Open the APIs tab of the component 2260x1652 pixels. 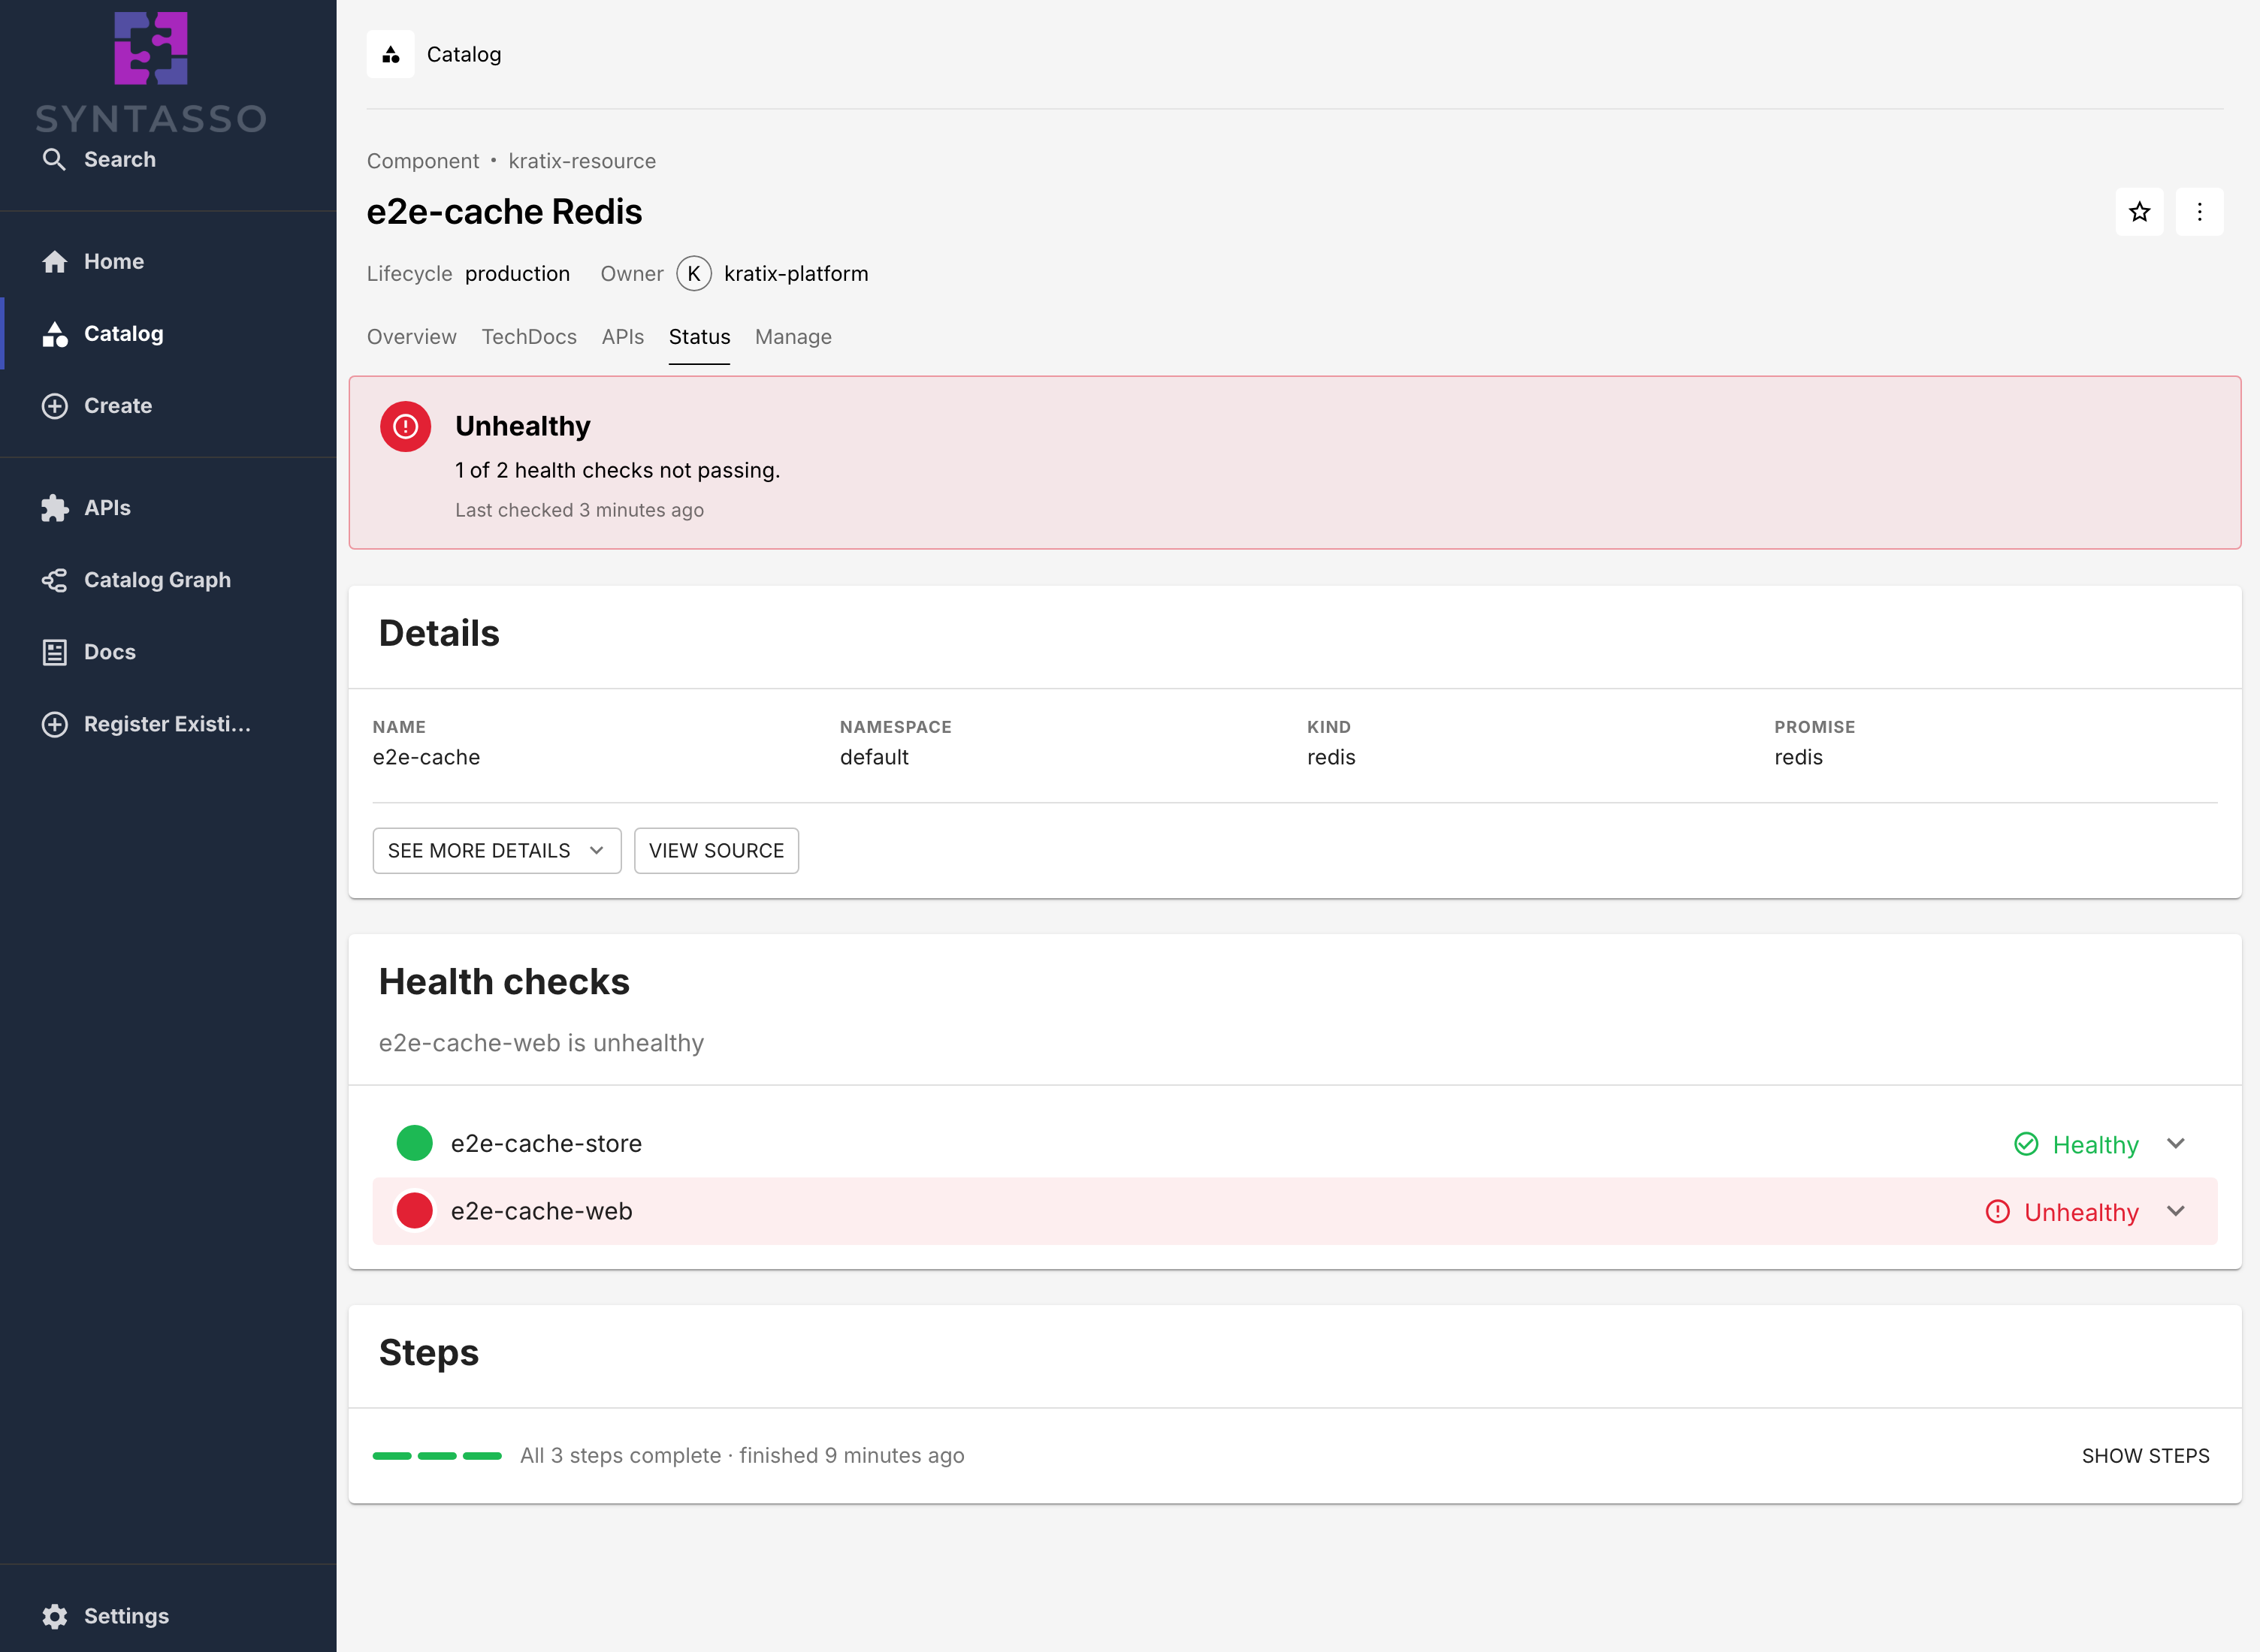coord(622,337)
